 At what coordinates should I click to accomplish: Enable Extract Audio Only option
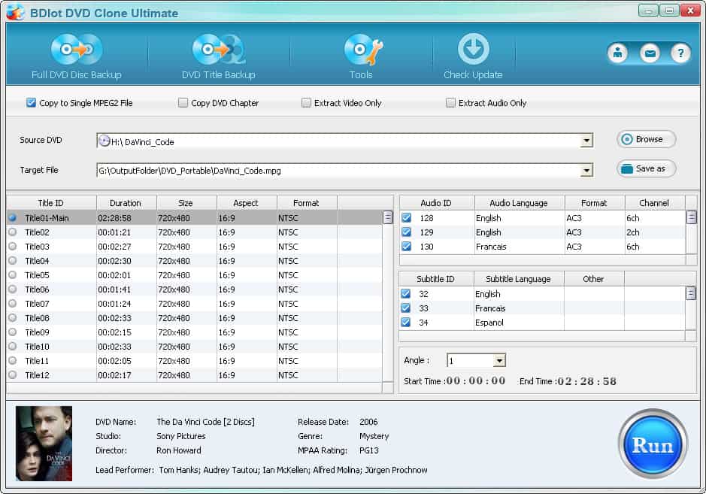450,103
